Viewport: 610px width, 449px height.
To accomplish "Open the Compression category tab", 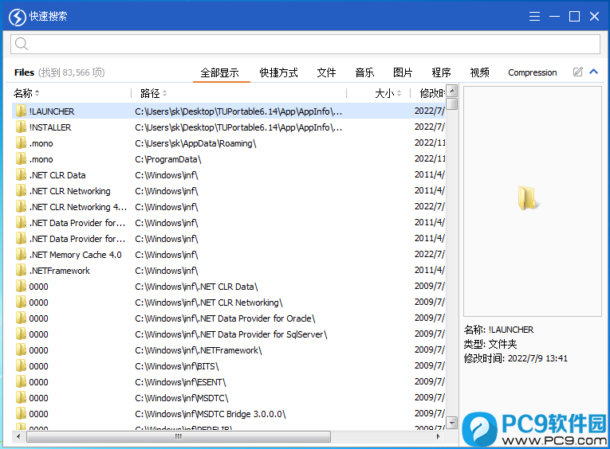I will point(533,72).
